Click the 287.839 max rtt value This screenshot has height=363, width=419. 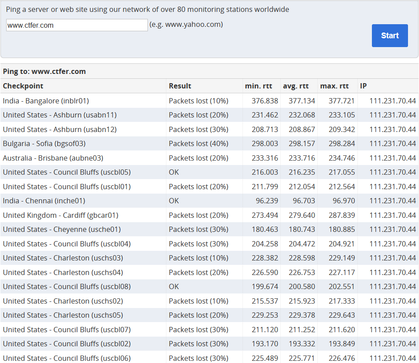tap(342, 215)
